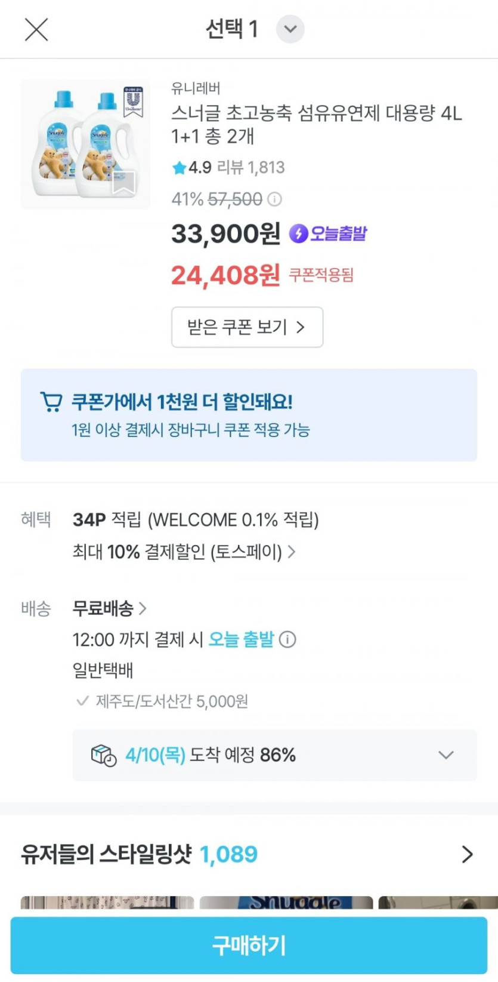Expand the 선택 1 dropdown chevron
Screen dimensions: 498x982
[x=290, y=29]
